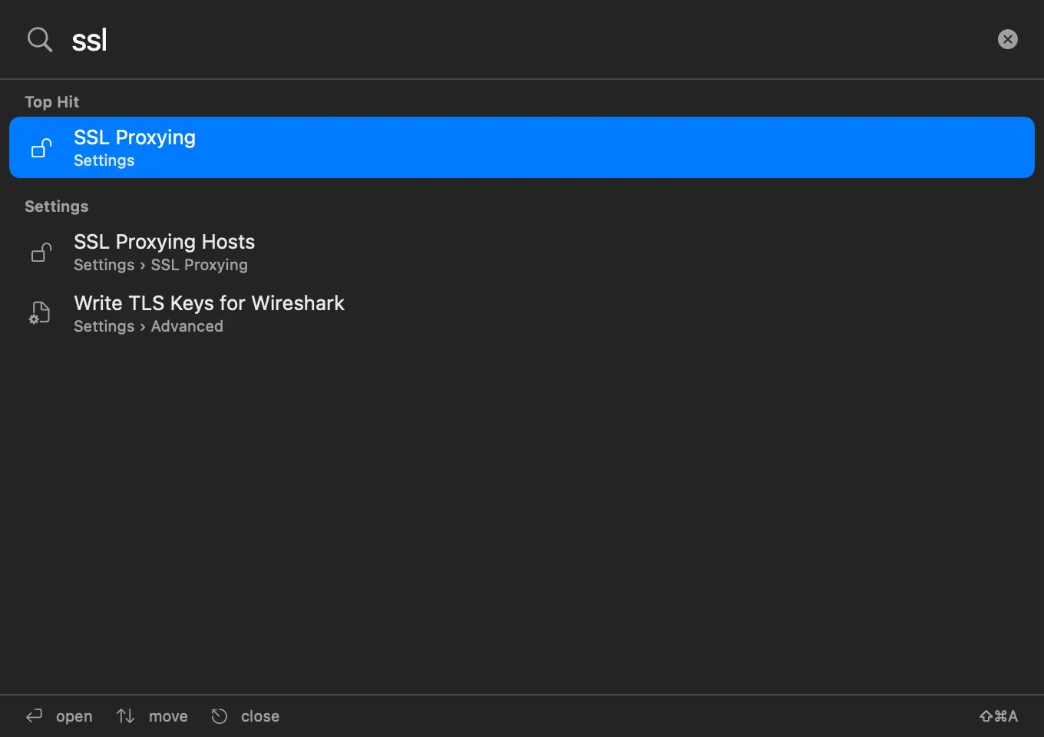This screenshot has width=1044, height=737.
Task: Click the "open" hint in footer
Action: (x=74, y=716)
